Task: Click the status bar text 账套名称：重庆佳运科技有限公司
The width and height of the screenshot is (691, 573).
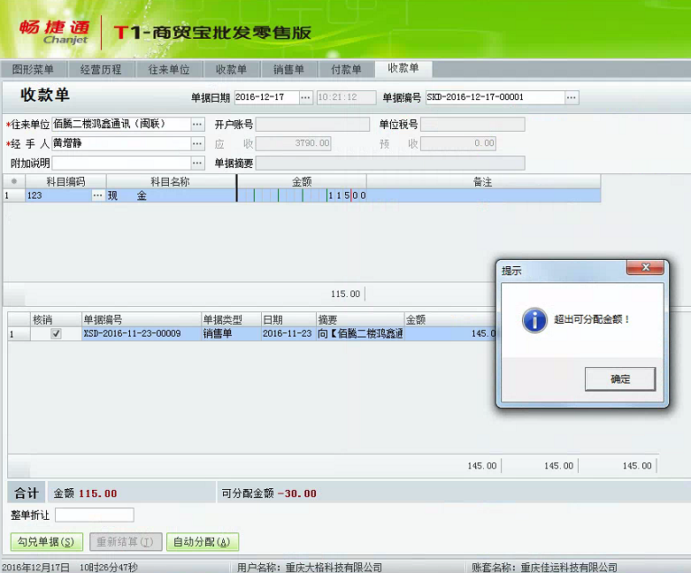Action: (x=544, y=568)
